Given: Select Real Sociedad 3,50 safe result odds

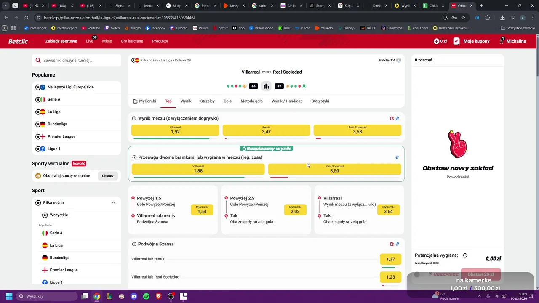Looking at the screenshot, I should point(334,169).
